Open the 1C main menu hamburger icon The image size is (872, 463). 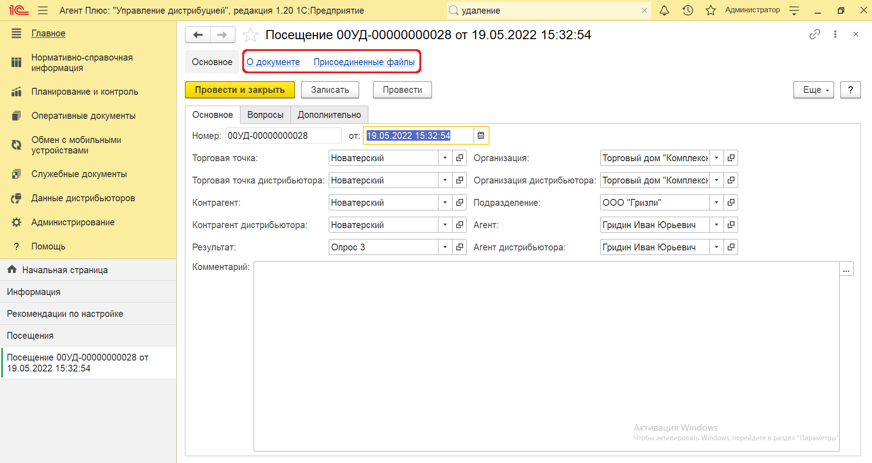tap(43, 10)
